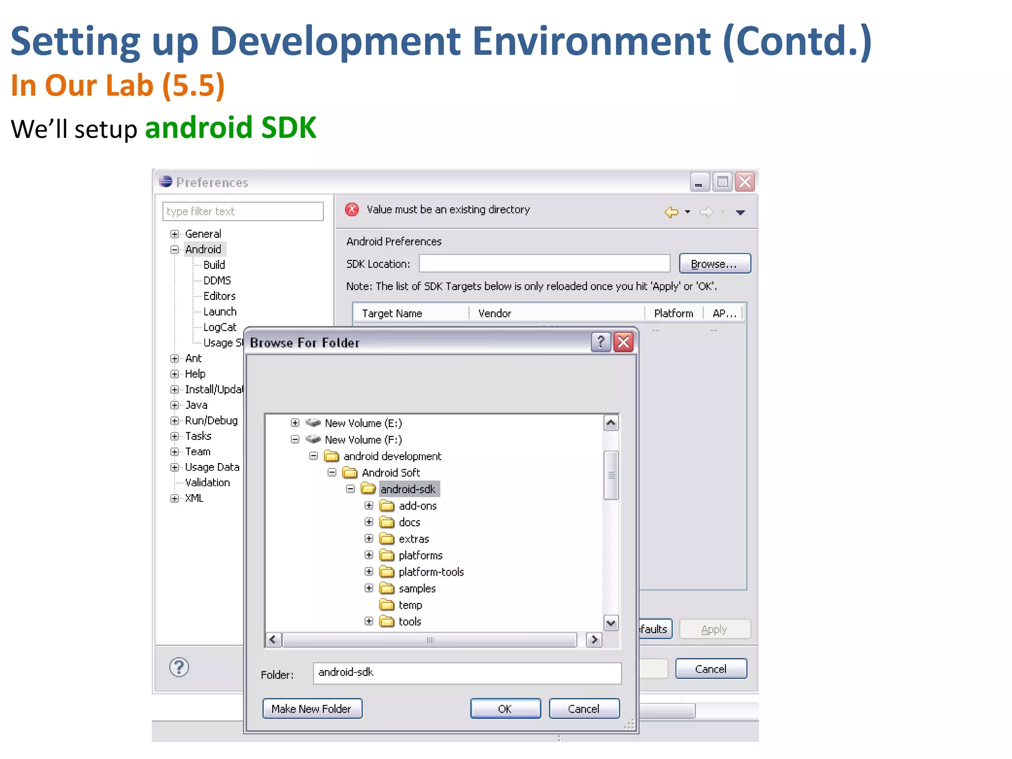Click the type filter text field

click(243, 211)
